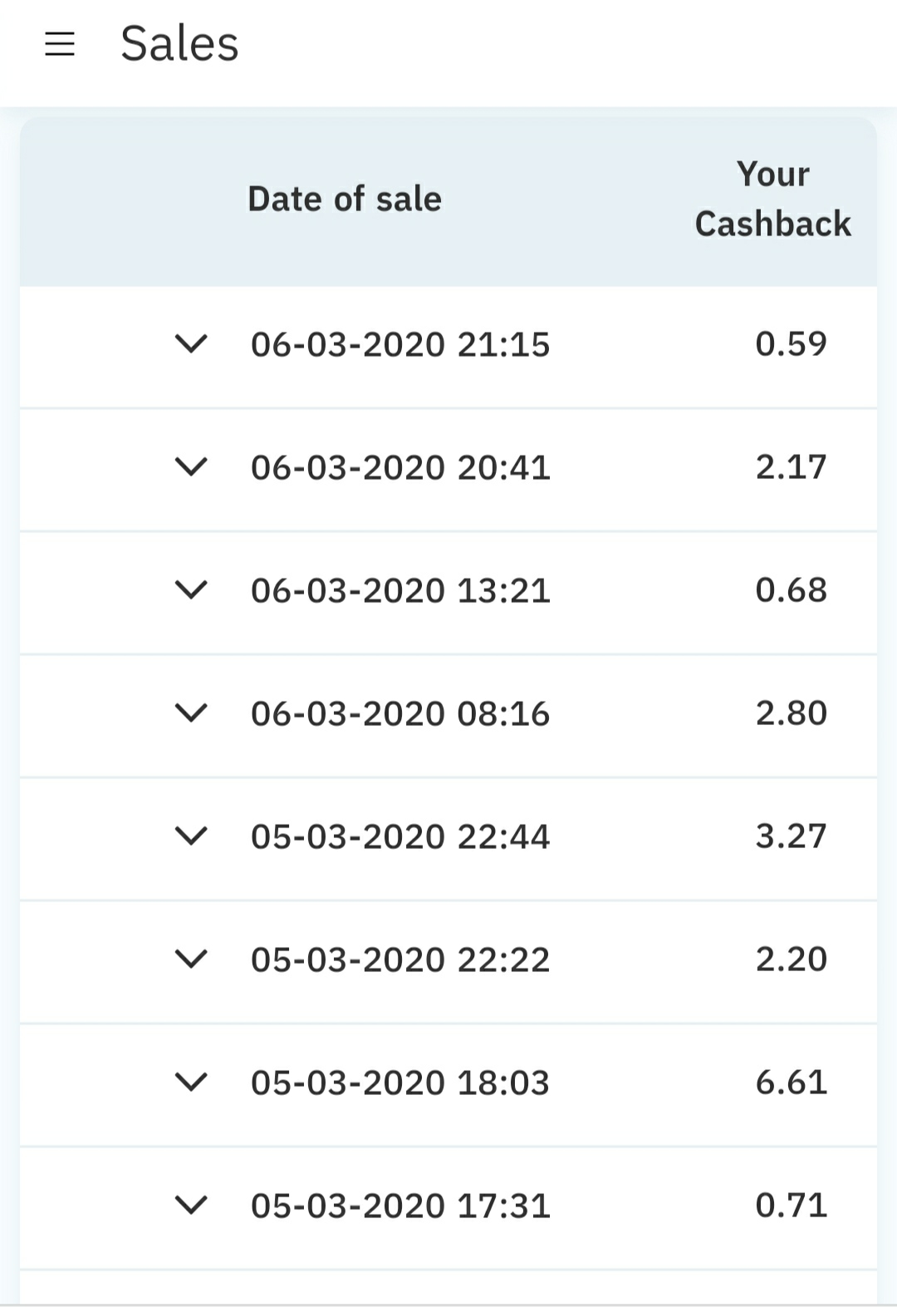This screenshot has height=1307, width=897.
Task: Expand the 06-03-2020 20:41 sale row
Action: click(x=191, y=466)
